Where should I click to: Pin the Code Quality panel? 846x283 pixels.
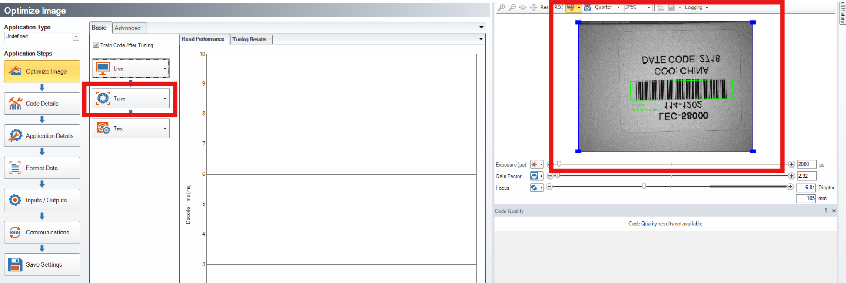[x=826, y=211]
